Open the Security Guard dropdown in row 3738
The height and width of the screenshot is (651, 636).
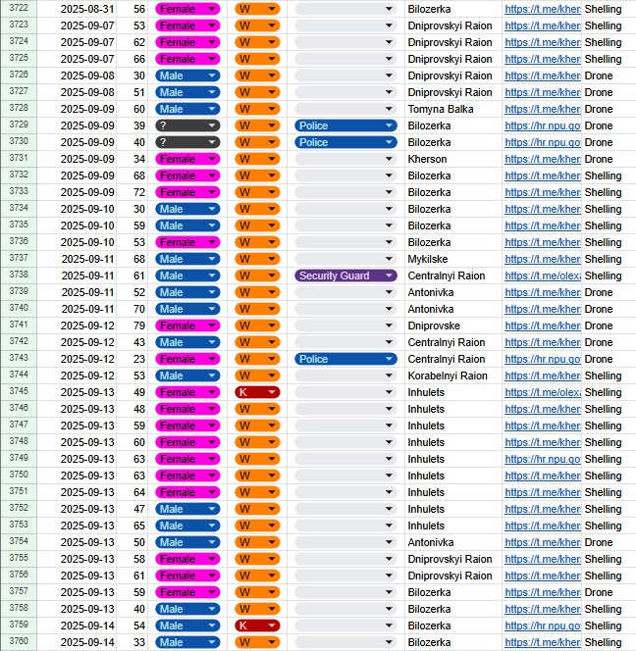[345, 275]
